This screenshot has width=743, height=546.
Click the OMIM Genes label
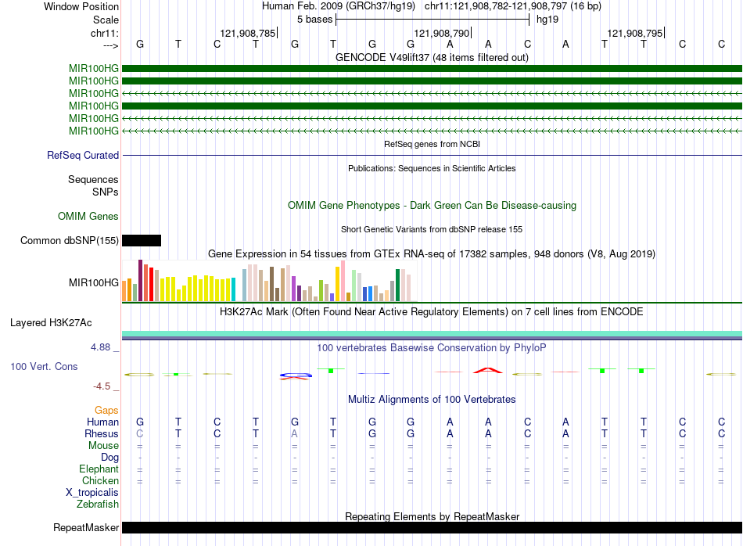88,216
